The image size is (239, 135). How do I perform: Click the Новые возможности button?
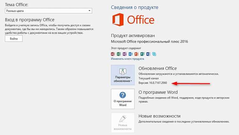coord(123,123)
